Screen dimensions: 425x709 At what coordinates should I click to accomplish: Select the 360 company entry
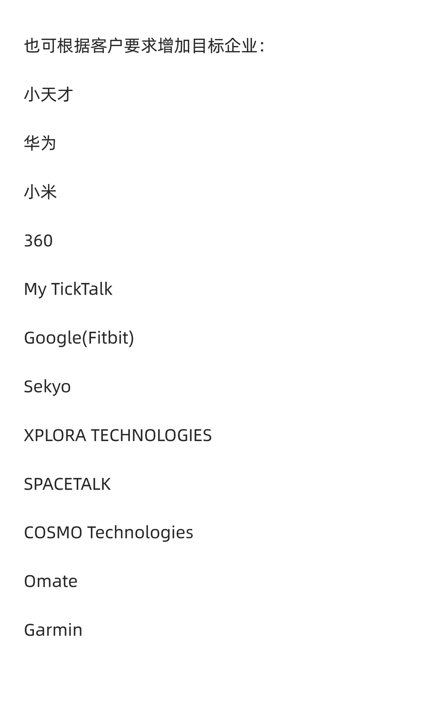point(38,241)
